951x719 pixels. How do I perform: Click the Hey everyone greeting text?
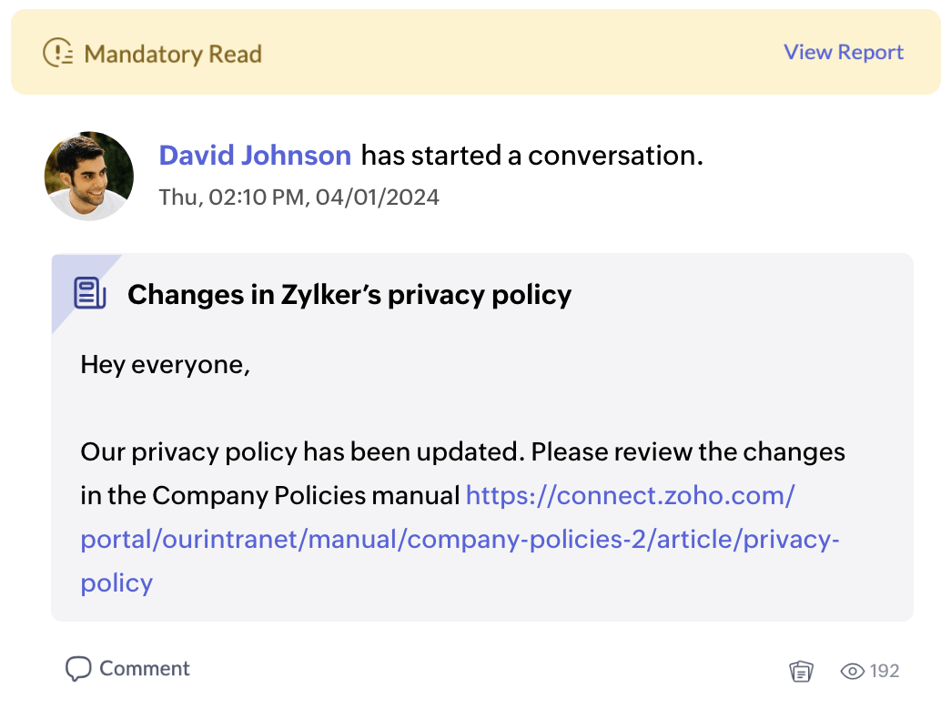(x=165, y=365)
